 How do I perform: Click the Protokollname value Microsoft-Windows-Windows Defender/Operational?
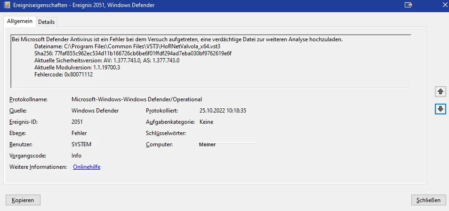[136, 99]
